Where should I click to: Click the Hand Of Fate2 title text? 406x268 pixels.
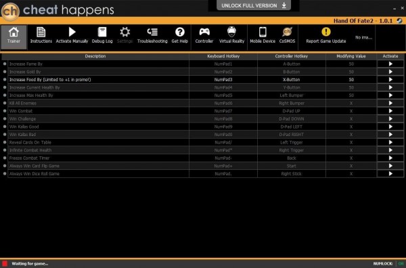pos(363,21)
